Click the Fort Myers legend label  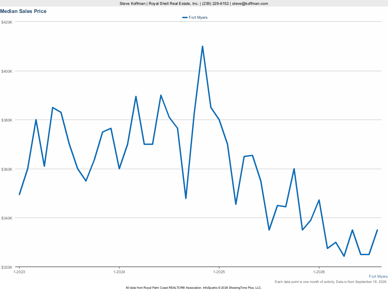(x=198, y=17)
